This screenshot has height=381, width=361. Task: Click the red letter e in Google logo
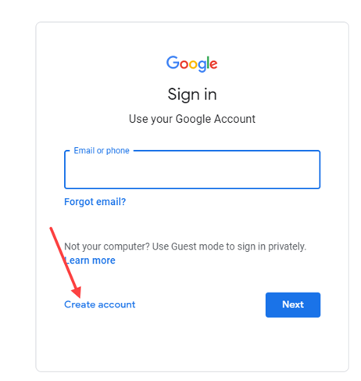[x=213, y=64]
